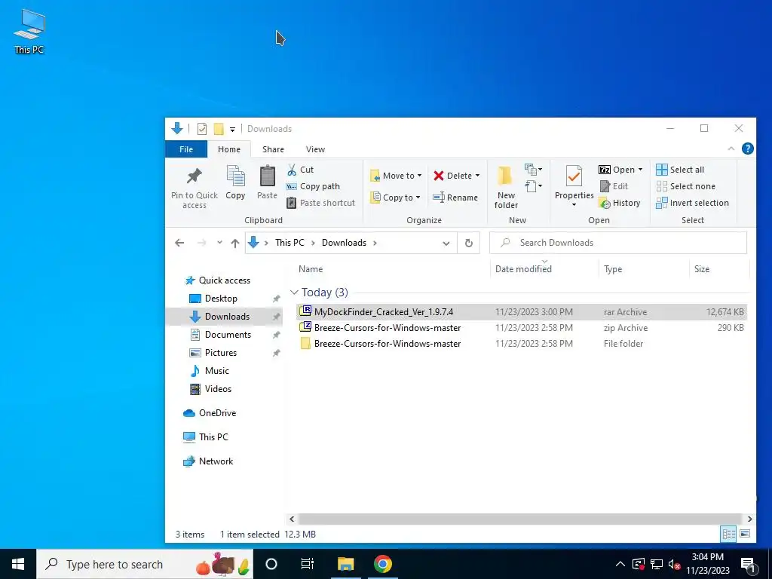Screen dimensions: 772x579
Task: Customize Quick Access Toolbar dropdown
Action: click(232, 130)
